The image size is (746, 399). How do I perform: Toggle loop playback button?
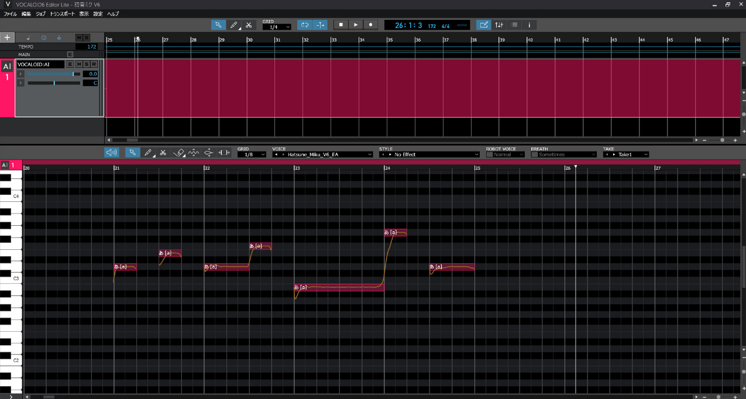(x=304, y=25)
